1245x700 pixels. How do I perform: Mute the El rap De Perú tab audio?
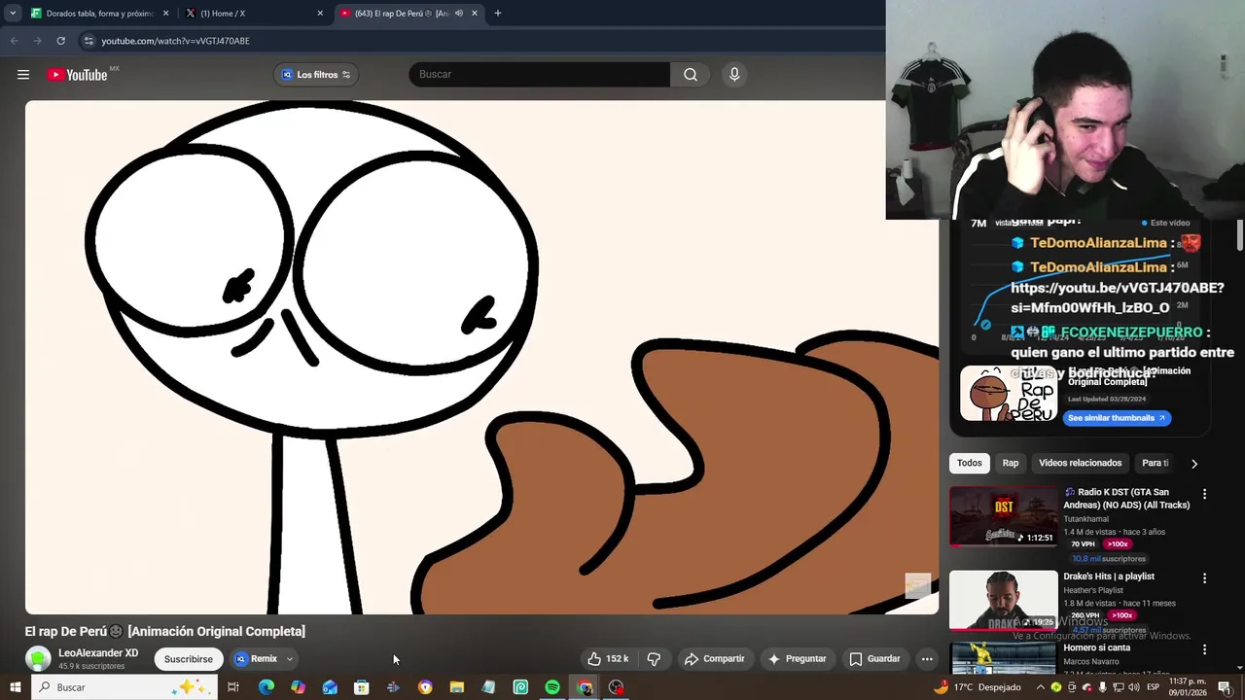click(x=459, y=14)
